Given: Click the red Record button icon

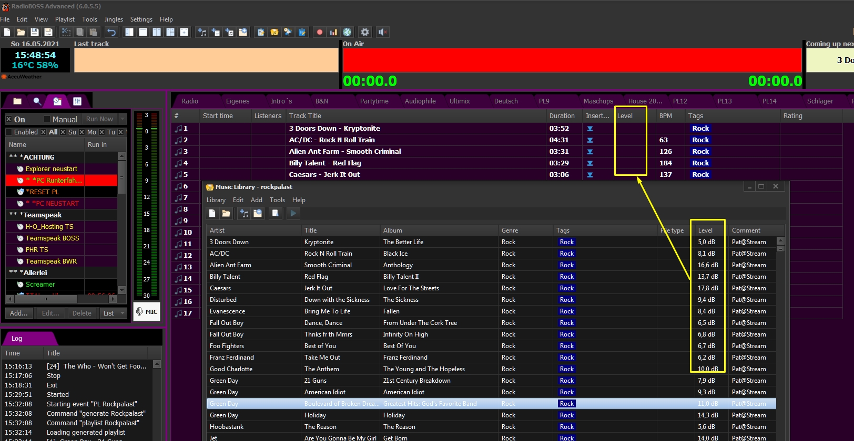Looking at the screenshot, I should 320,32.
